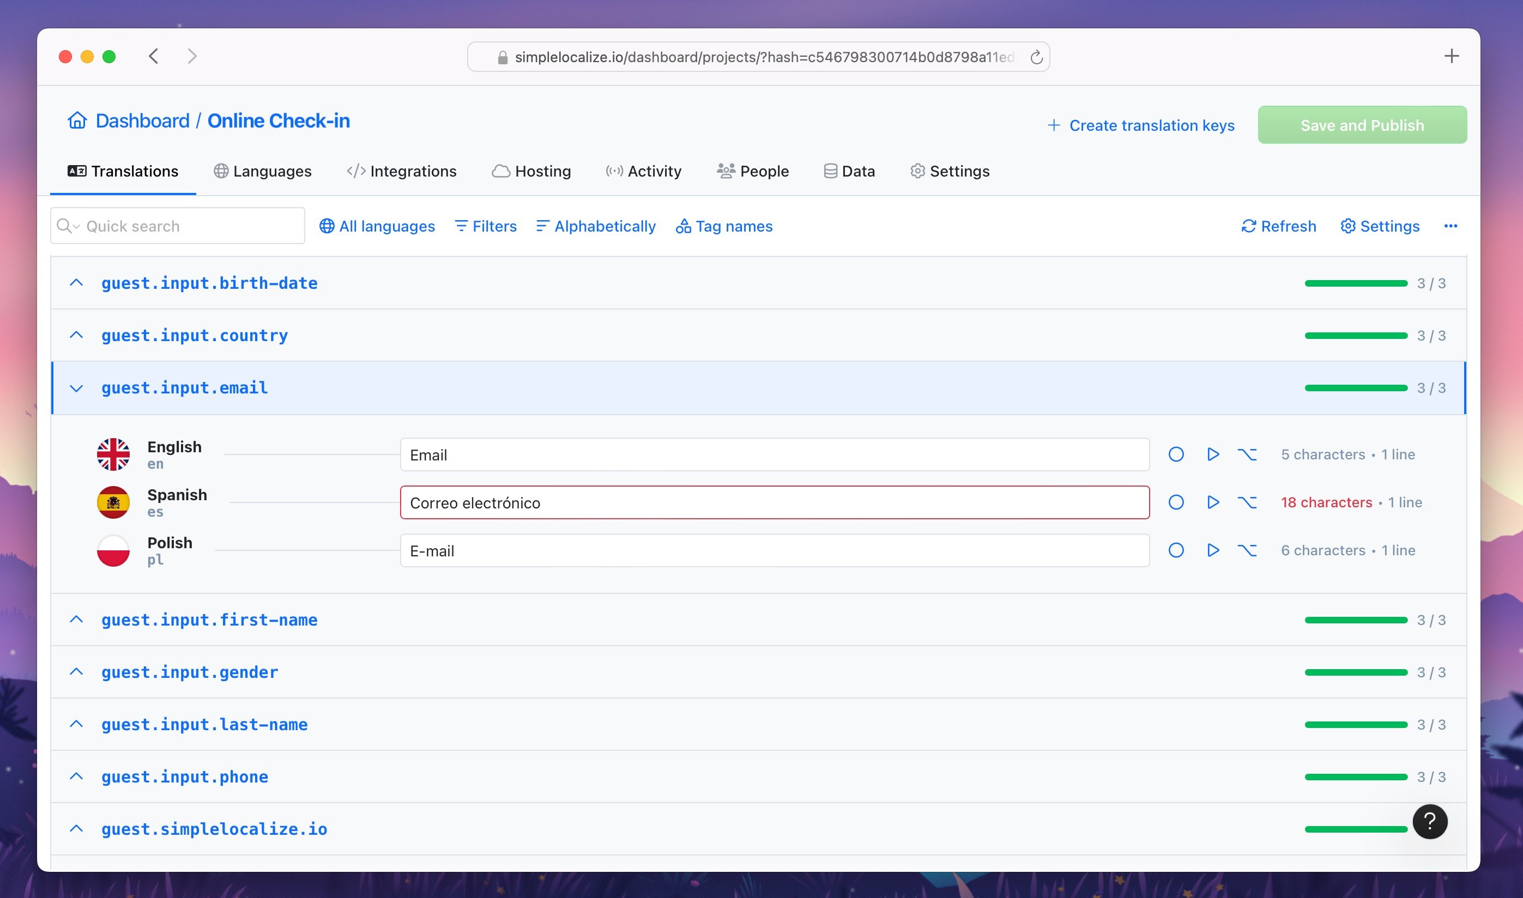Viewport: 1523px width, 898px height.
Task: Switch to the Languages tab
Action: pyautogui.click(x=263, y=171)
